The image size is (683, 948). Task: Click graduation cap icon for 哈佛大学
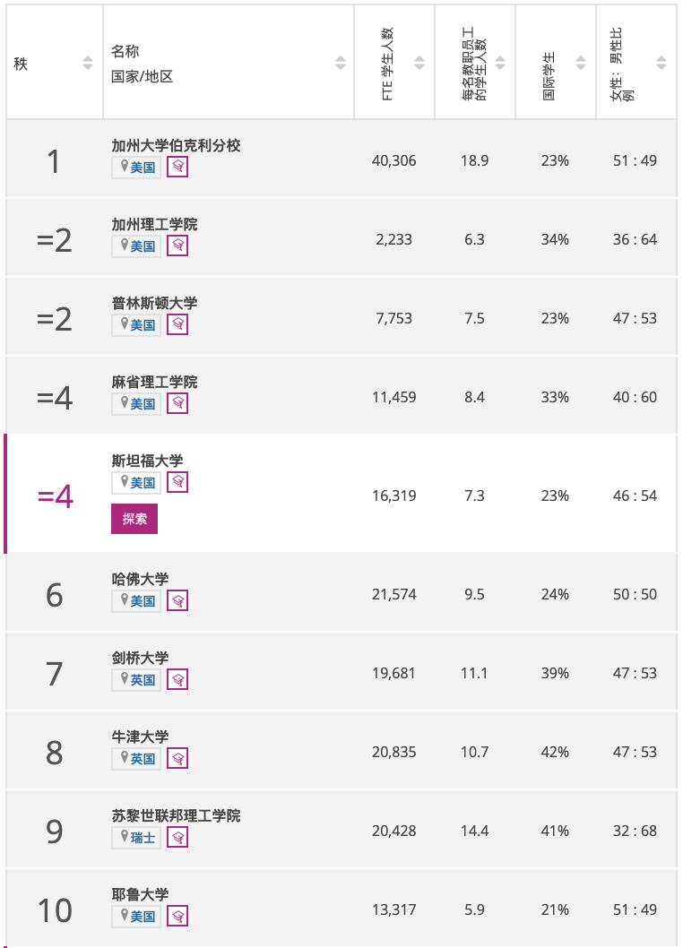click(x=177, y=600)
